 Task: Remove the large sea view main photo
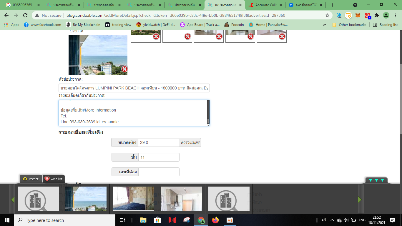[x=124, y=69]
